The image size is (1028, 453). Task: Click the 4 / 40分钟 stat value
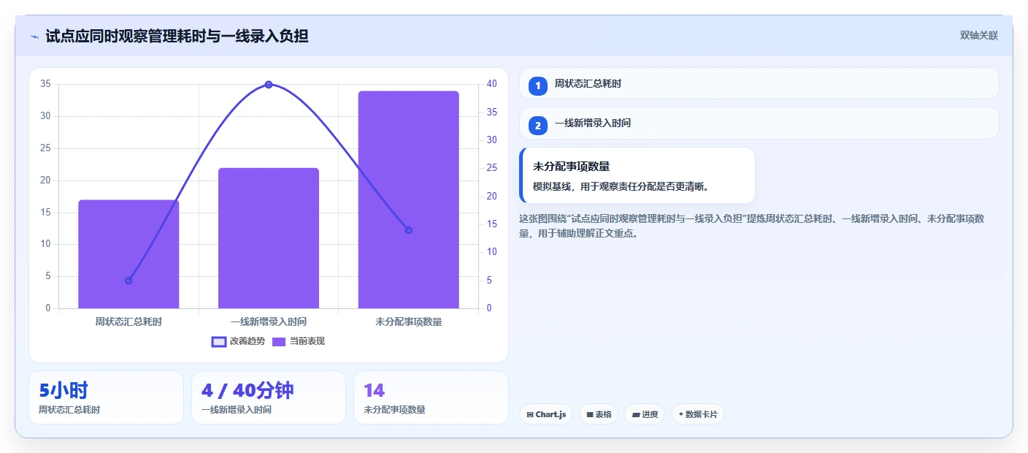pyautogui.click(x=248, y=390)
